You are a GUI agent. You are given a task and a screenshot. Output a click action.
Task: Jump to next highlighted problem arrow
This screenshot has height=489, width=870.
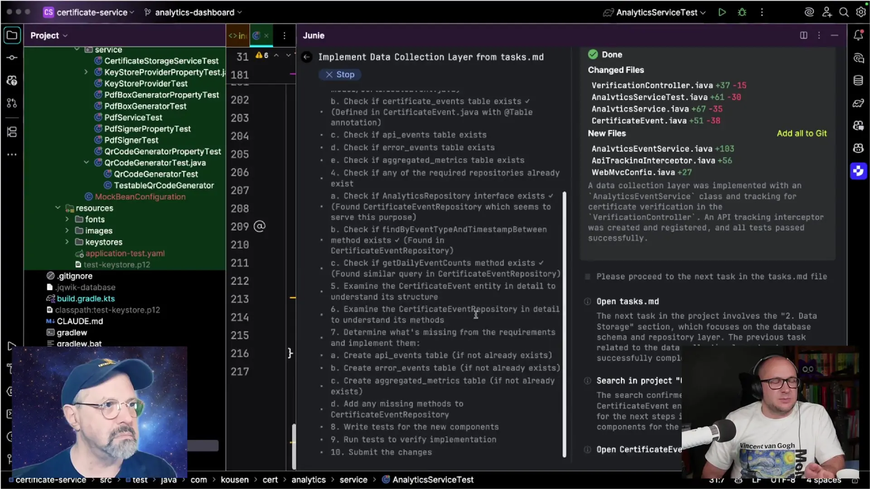coord(288,55)
